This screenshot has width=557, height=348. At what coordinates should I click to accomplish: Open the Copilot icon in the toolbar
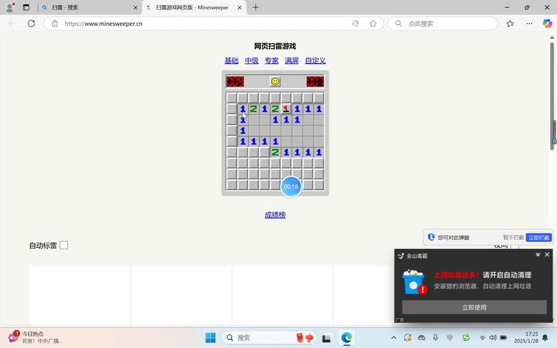[547, 24]
